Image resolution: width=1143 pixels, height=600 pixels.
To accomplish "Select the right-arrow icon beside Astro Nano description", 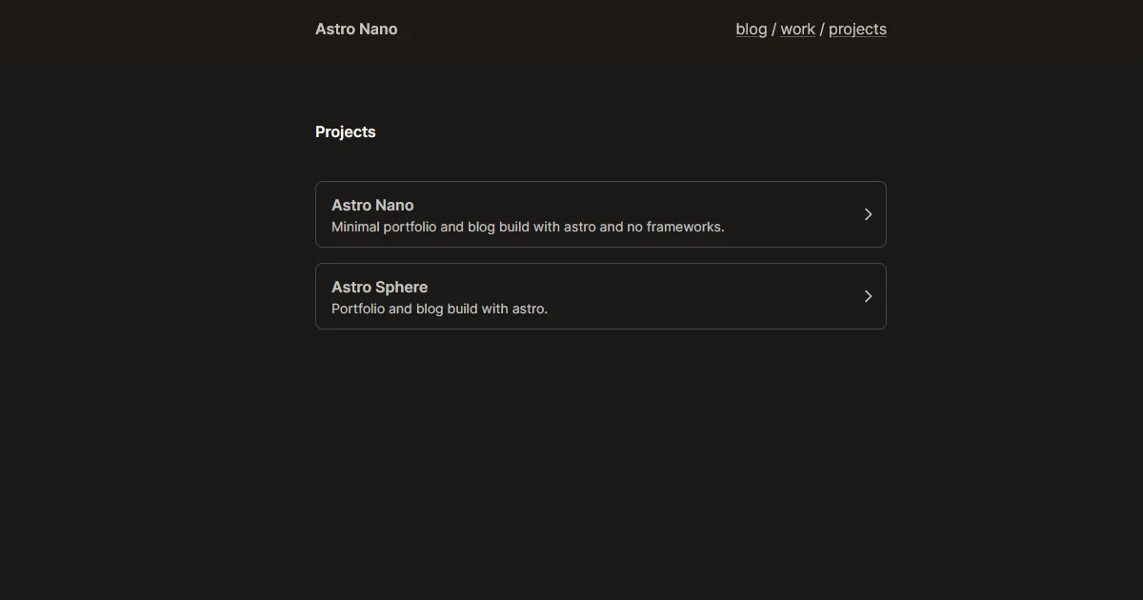I will [868, 214].
